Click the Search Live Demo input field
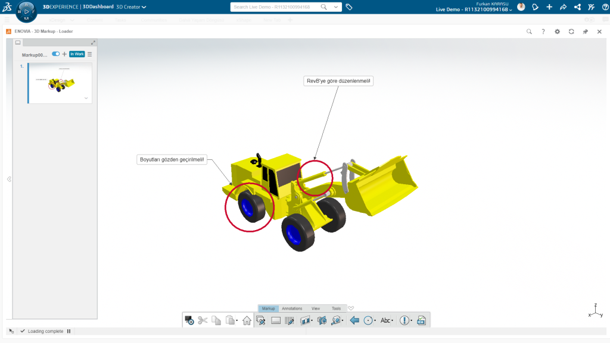The height and width of the screenshot is (343, 610). (274, 7)
